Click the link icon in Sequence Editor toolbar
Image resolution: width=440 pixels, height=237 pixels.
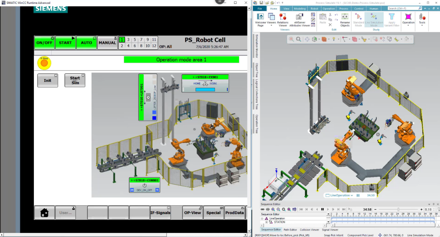(x=262, y=209)
